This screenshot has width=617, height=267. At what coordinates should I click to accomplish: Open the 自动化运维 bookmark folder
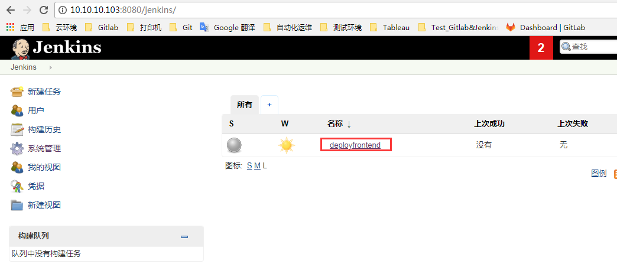[x=288, y=28]
